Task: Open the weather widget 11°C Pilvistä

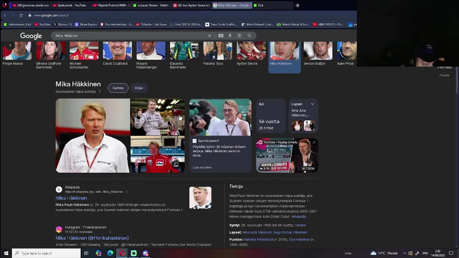Action: pyautogui.click(x=384, y=253)
